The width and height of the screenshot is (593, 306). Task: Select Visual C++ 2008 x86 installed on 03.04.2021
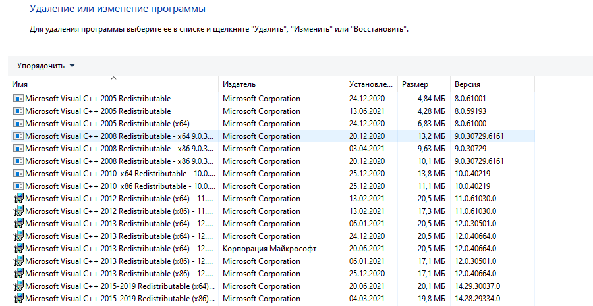[x=119, y=149]
